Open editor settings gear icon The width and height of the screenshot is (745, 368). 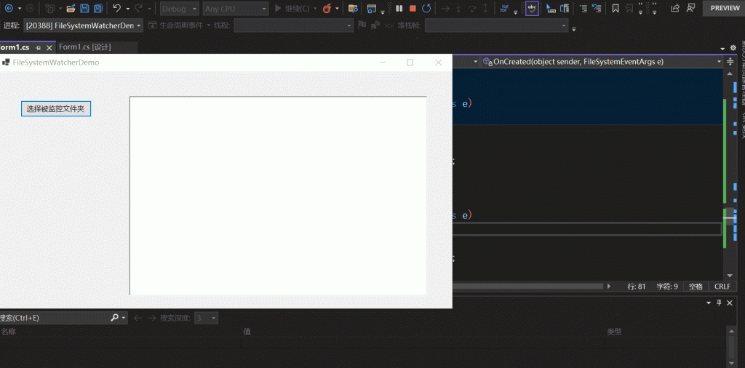[x=733, y=47]
